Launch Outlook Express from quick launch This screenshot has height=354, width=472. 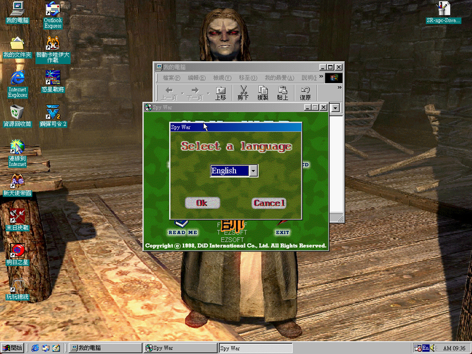pos(45,348)
